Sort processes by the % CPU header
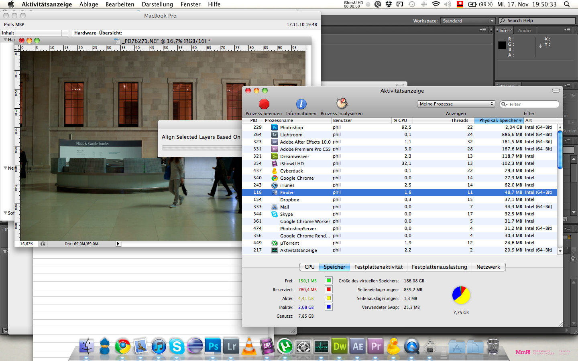This screenshot has height=361, width=578. [x=402, y=120]
